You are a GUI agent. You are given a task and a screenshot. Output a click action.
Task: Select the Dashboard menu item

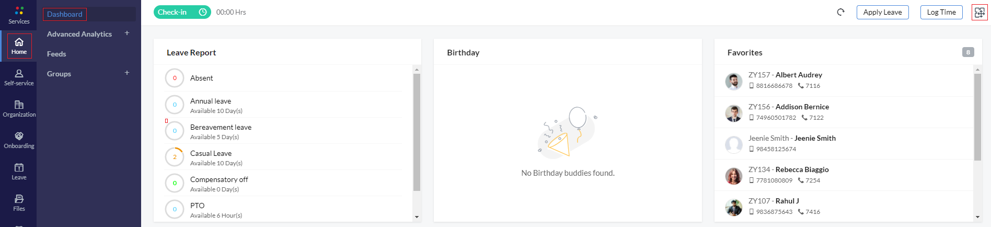65,14
